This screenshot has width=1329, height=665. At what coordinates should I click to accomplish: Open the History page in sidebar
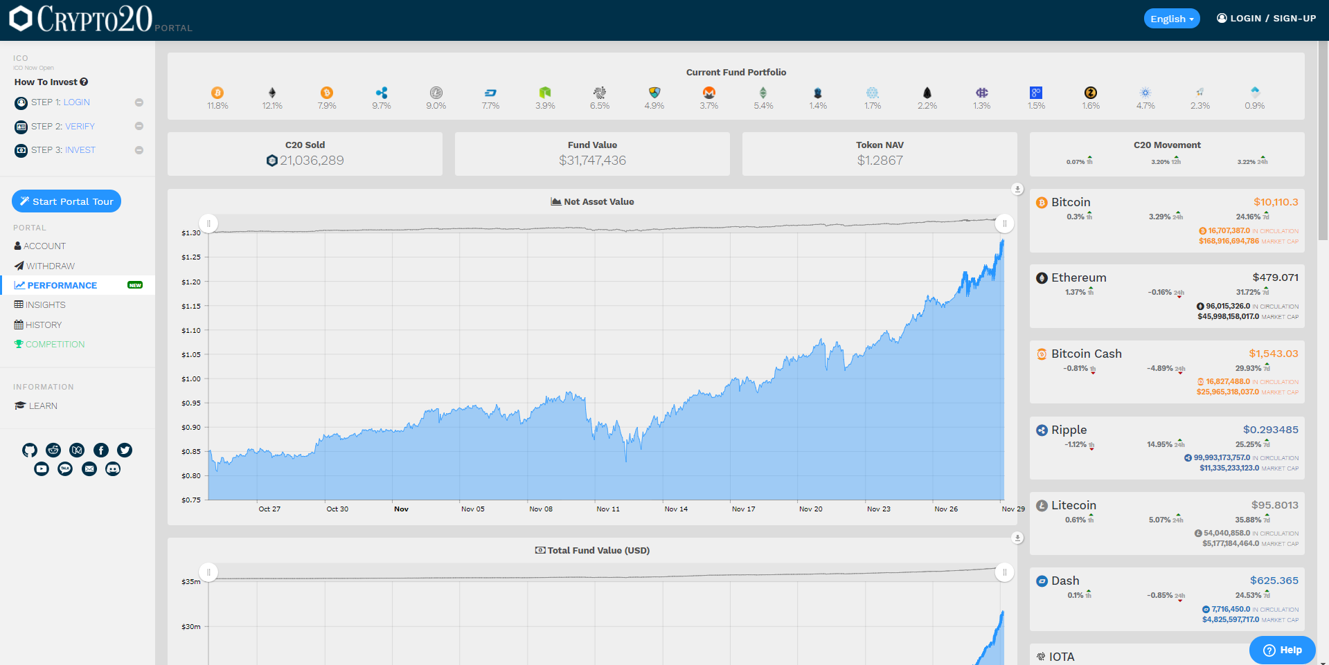pyautogui.click(x=38, y=325)
